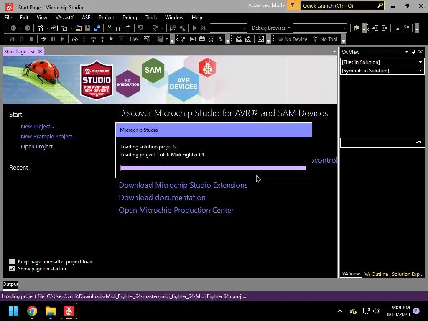
Task: Toggle the Start Page tab pin icon
Action: coord(32,51)
